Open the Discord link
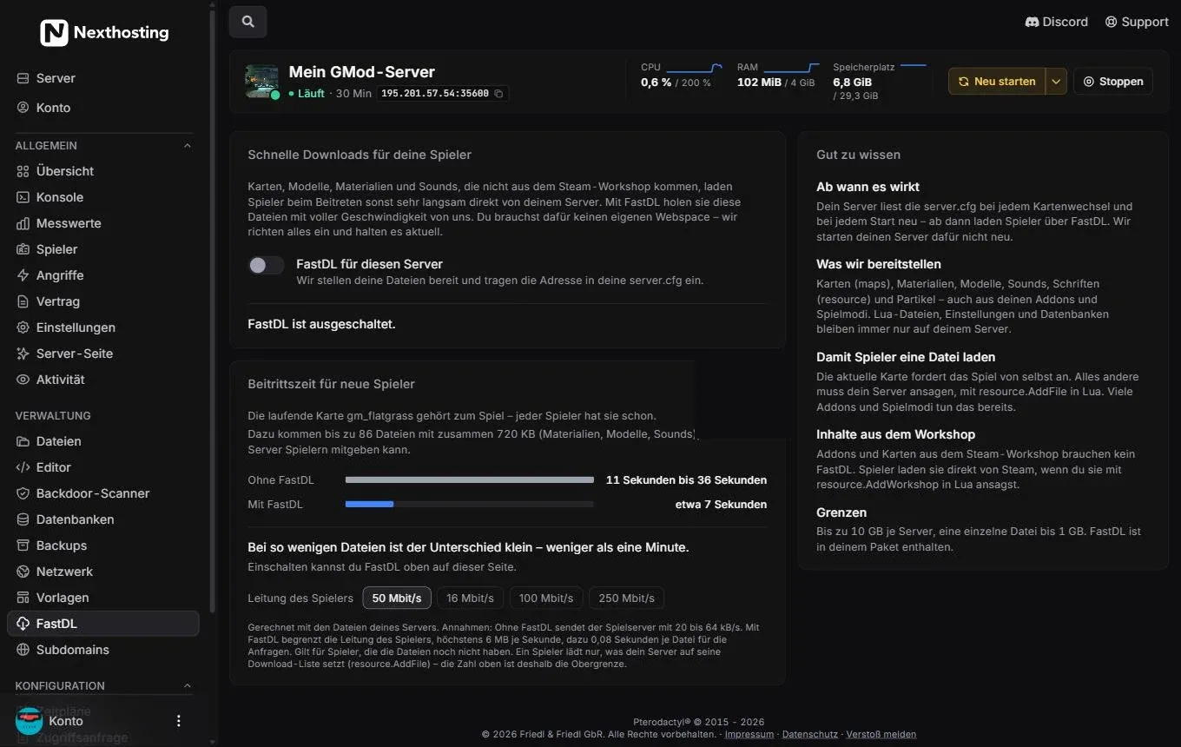This screenshot has width=1181, height=747. click(x=1057, y=22)
